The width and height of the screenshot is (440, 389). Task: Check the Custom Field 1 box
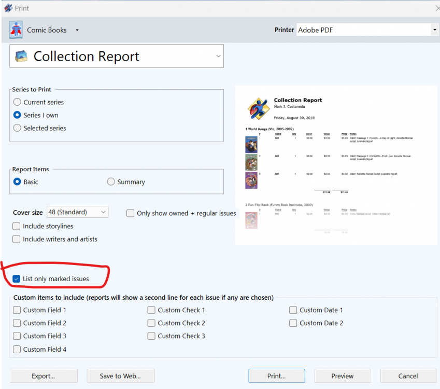(17, 310)
